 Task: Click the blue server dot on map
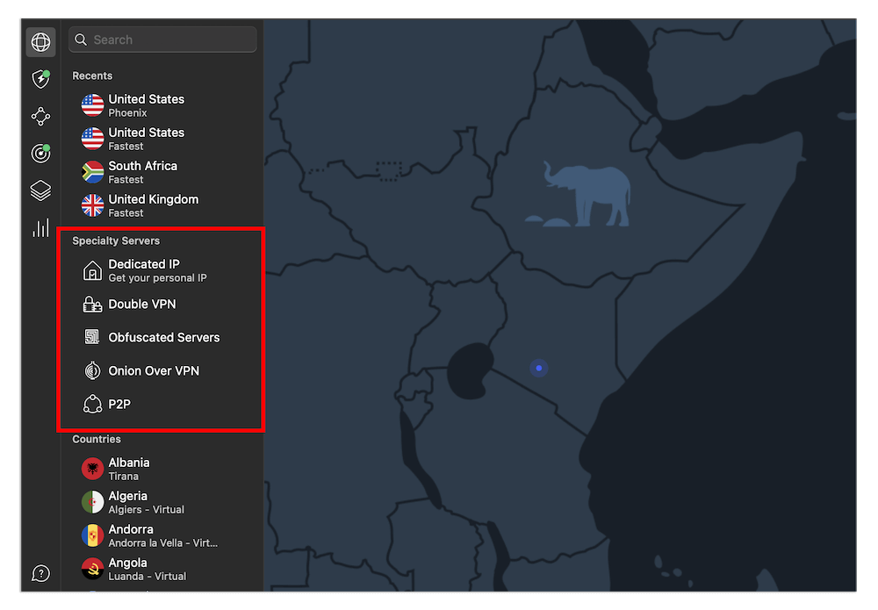tap(539, 369)
